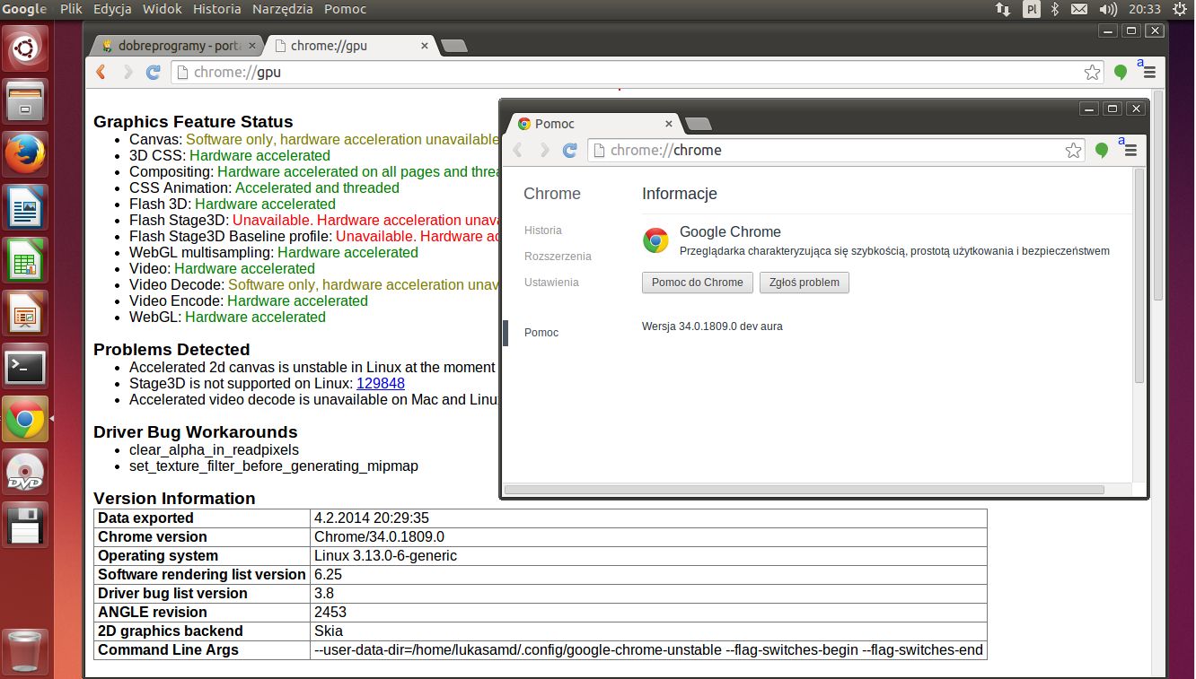Launch LibreOffice Writer from the dock
The width and height of the screenshot is (1196, 679).
click(x=25, y=206)
